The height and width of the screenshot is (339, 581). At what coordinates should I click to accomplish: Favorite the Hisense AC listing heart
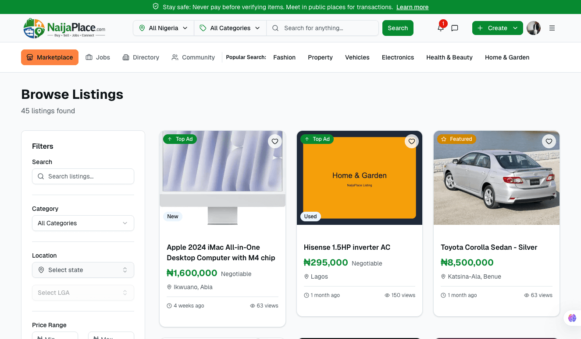tap(412, 141)
